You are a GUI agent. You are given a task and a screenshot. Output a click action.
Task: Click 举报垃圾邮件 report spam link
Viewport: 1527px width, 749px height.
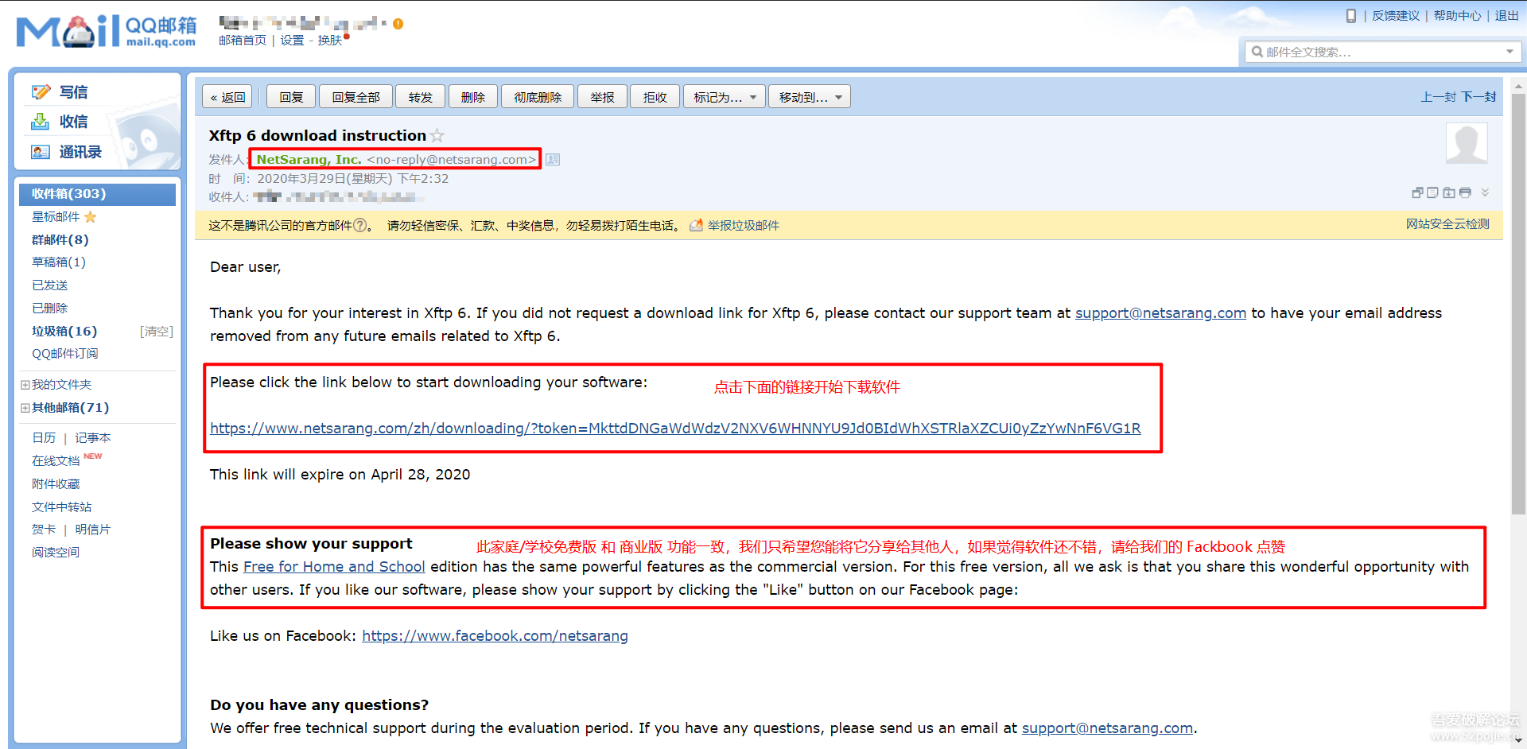[x=744, y=226]
